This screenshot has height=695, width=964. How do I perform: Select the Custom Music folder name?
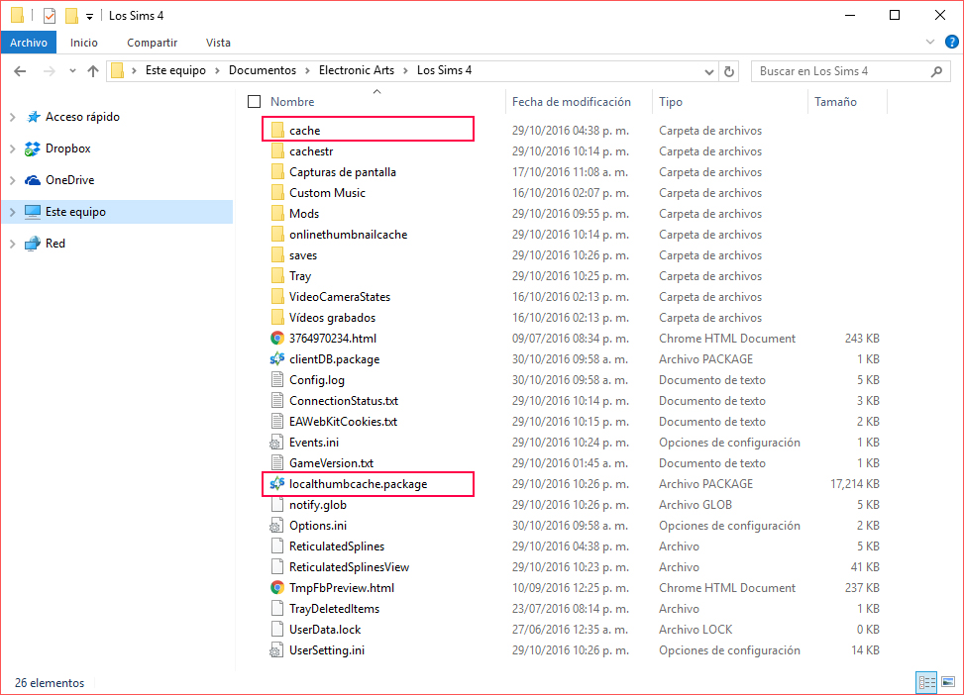click(327, 193)
